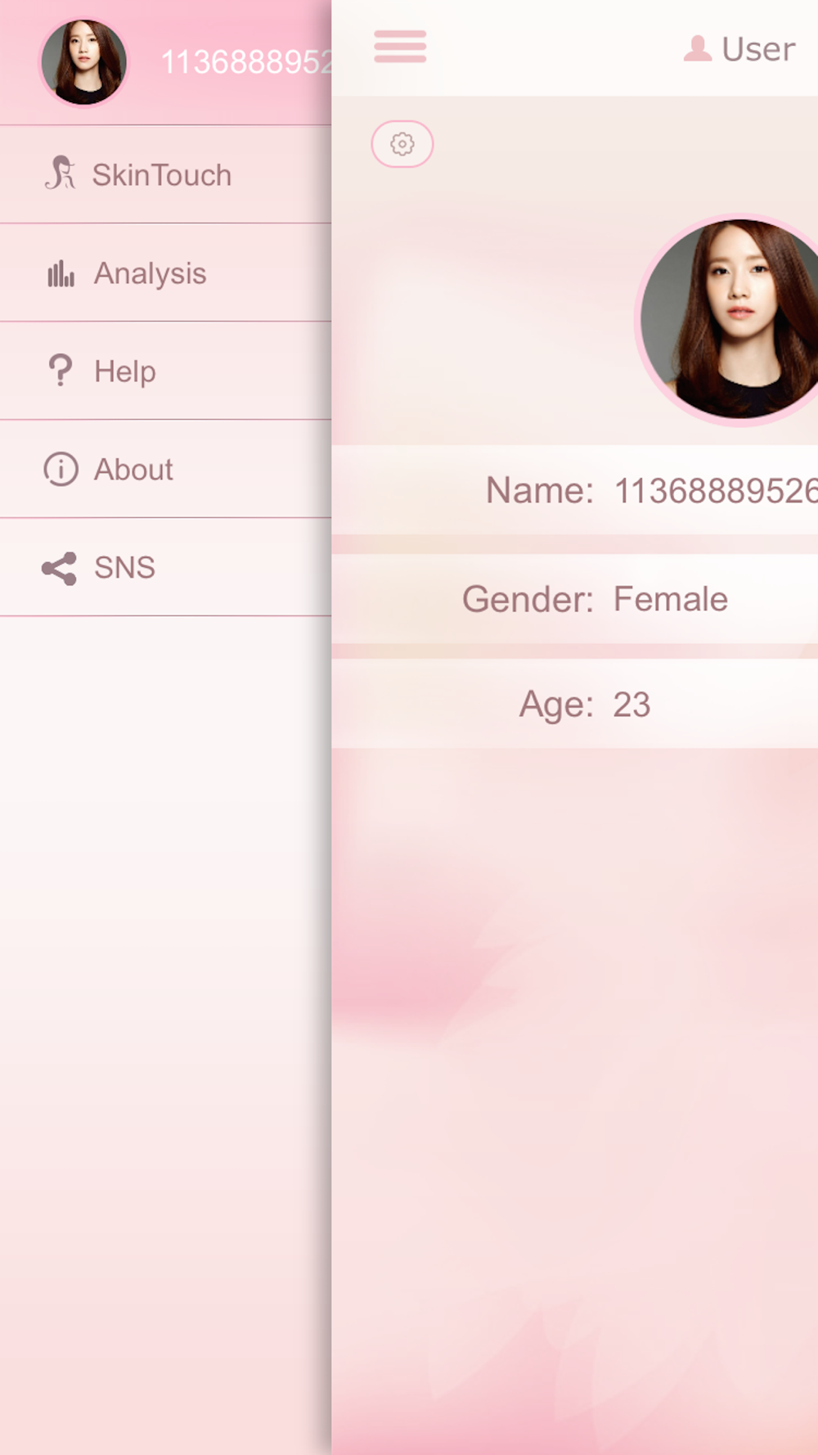Screen dimensions: 818x1455
Task: Click the SNS share icon
Action: [60, 568]
